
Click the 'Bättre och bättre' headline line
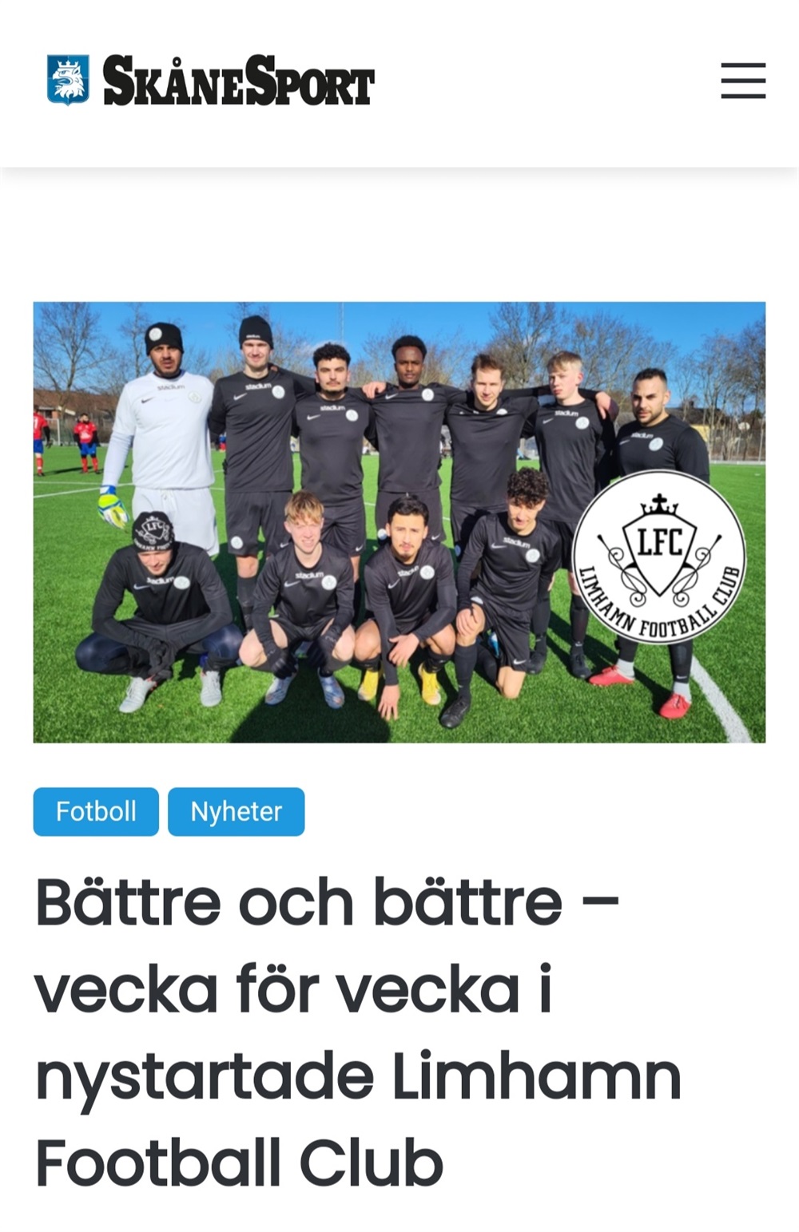pyautogui.click(x=328, y=902)
